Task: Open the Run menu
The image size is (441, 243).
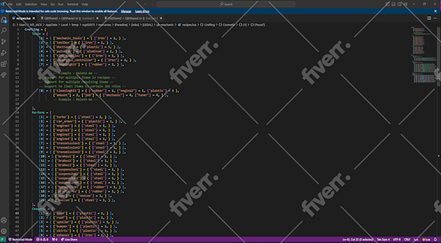Action: coord(60,5)
